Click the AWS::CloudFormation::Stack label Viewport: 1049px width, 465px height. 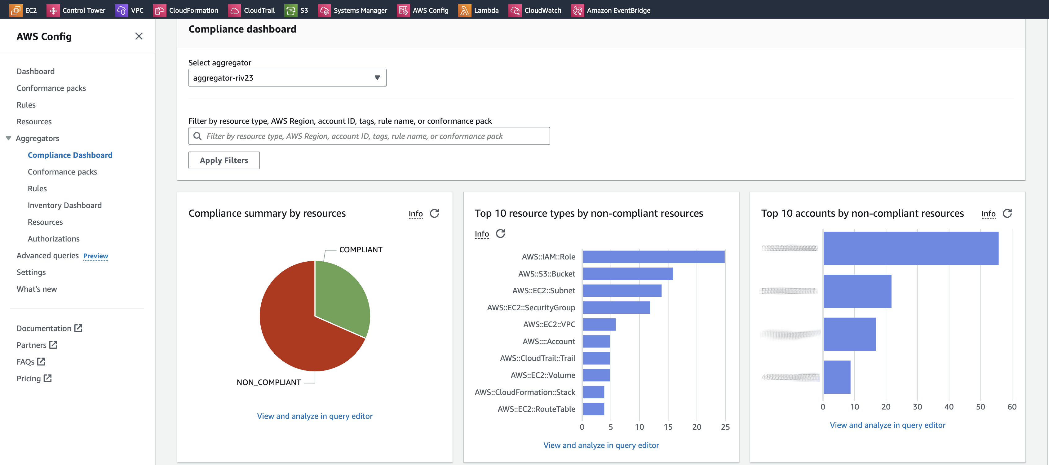(x=525, y=392)
